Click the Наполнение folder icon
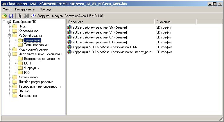The height and width of the screenshot is (122, 224). pos(15,96)
